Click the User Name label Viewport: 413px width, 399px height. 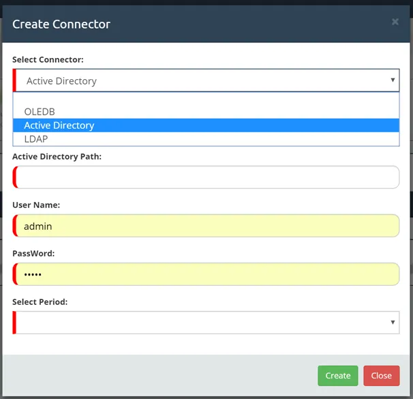pos(36,205)
